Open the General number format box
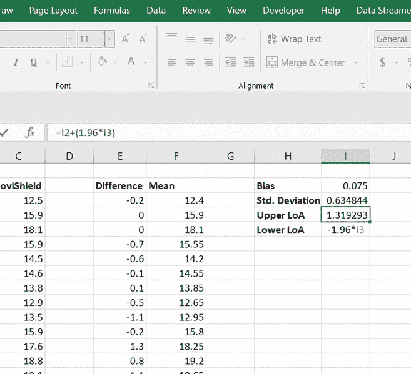Screen dimensions: 411x374 click(392, 39)
